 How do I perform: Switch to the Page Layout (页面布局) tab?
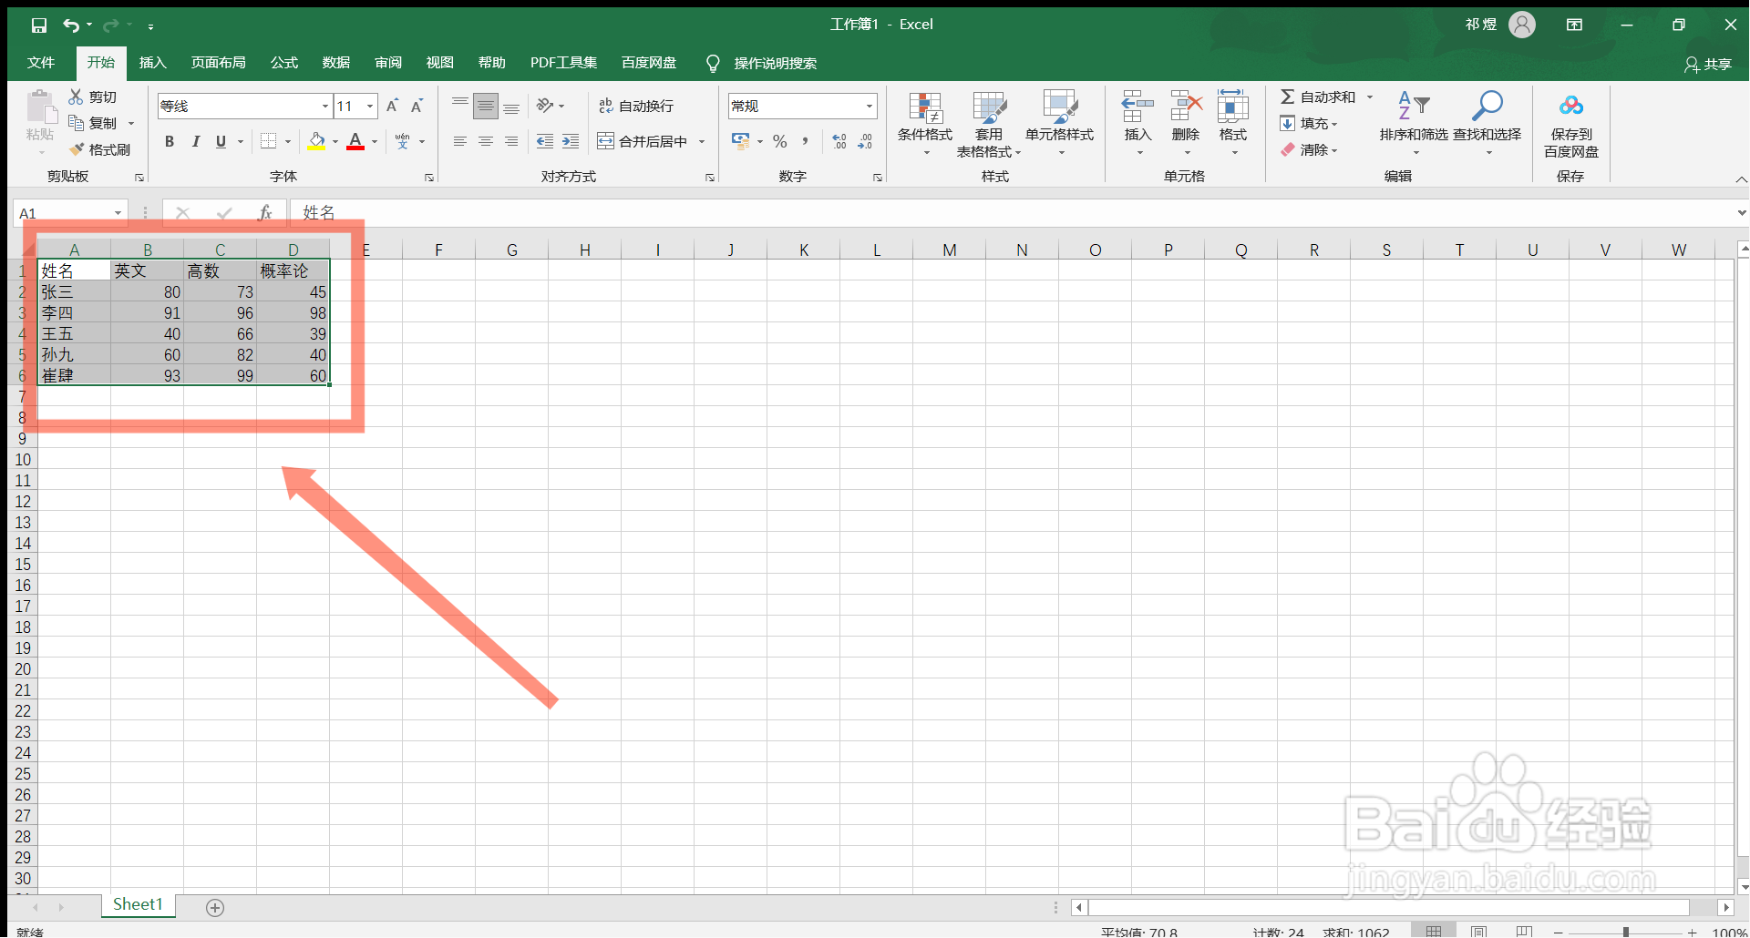pos(219,63)
